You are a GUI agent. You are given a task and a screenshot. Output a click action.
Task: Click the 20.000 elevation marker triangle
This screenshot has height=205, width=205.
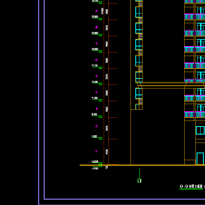coord(100,52)
